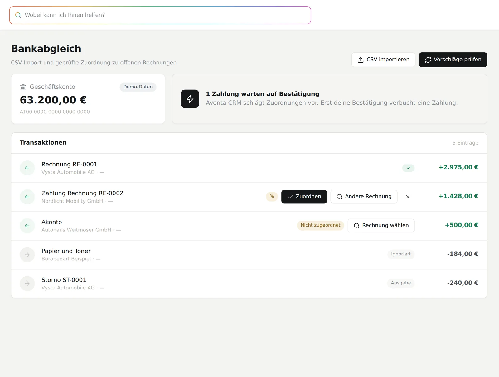Select the amount -184,00 €
Viewport: 499px width, 377px height.
(463, 254)
